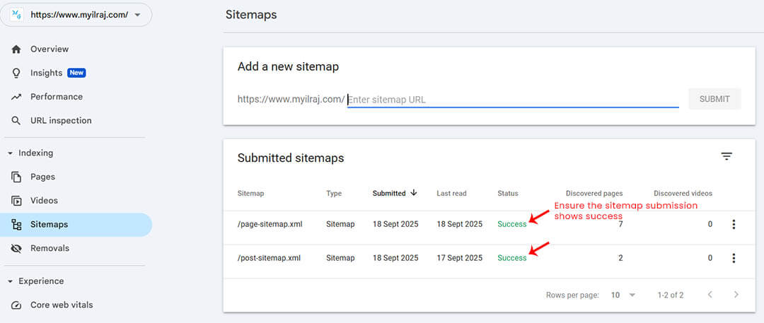Image resolution: width=764 pixels, height=323 pixels.
Task: Collapse the Indexing section
Action: pyautogui.click(x=11, y=153)
